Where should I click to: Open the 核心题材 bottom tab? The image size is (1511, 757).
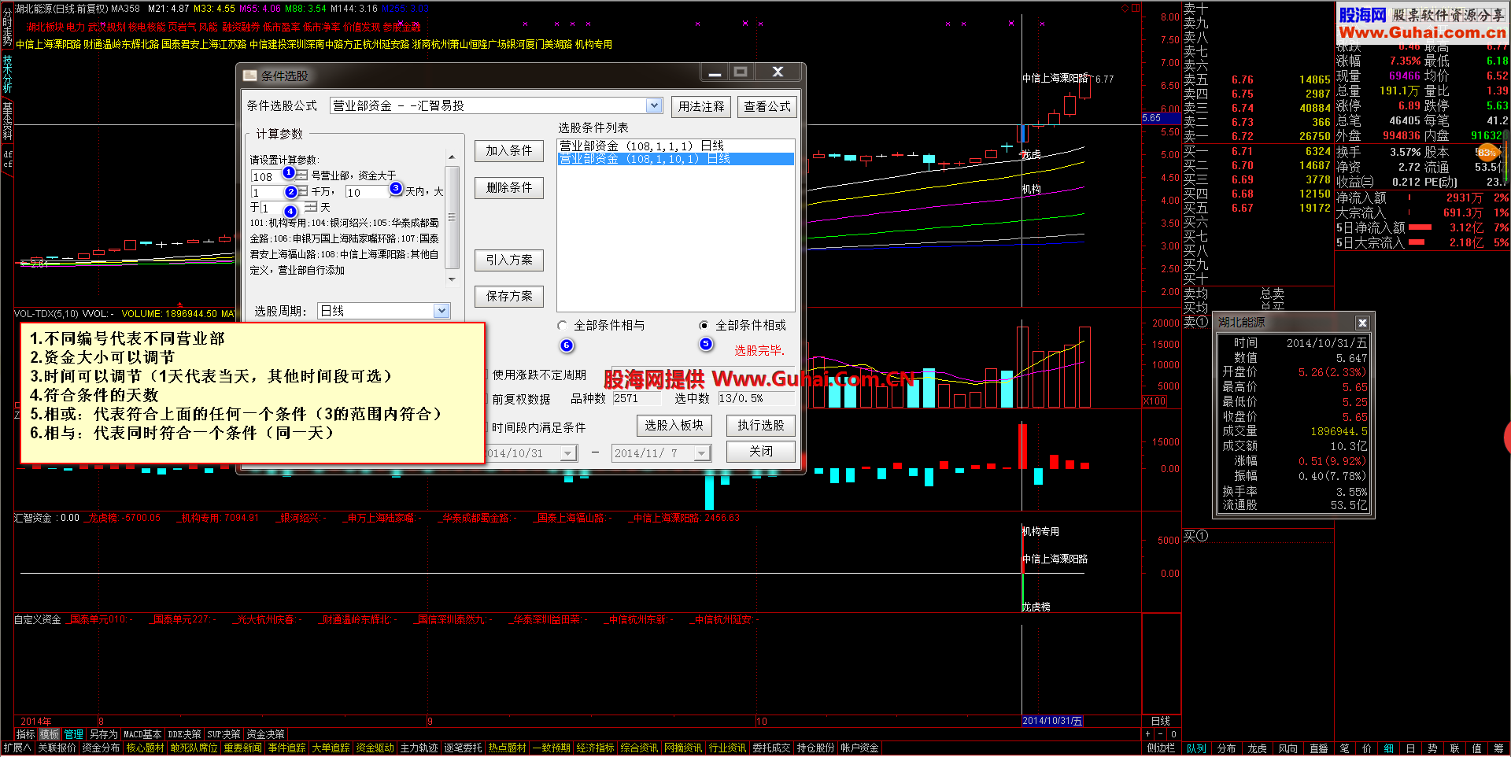pos(145,748)
